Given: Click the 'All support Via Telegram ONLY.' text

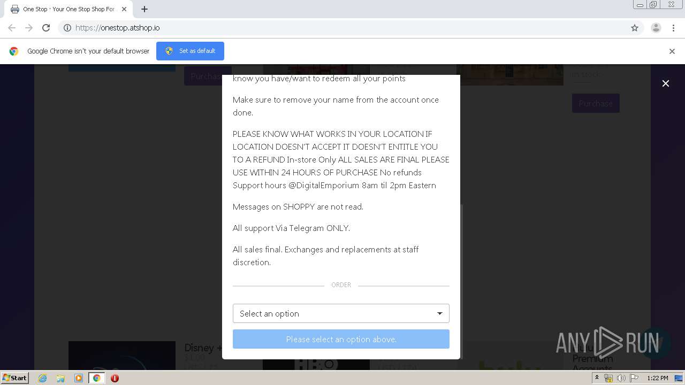Looking at the screenshot, I should [x=291, y=228].
